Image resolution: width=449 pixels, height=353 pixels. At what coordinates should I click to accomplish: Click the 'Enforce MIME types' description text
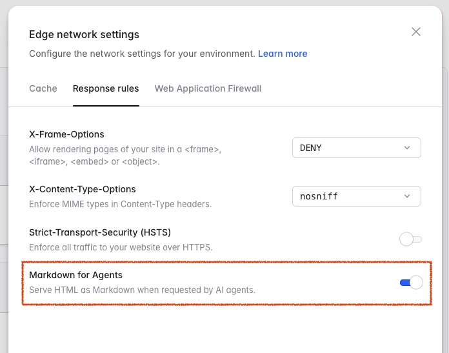[x=120, y=205]
